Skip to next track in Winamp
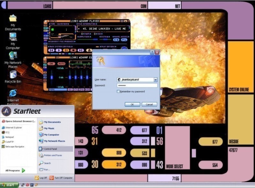The width and height of the screenshot is (255, 188). pos(81,50)
